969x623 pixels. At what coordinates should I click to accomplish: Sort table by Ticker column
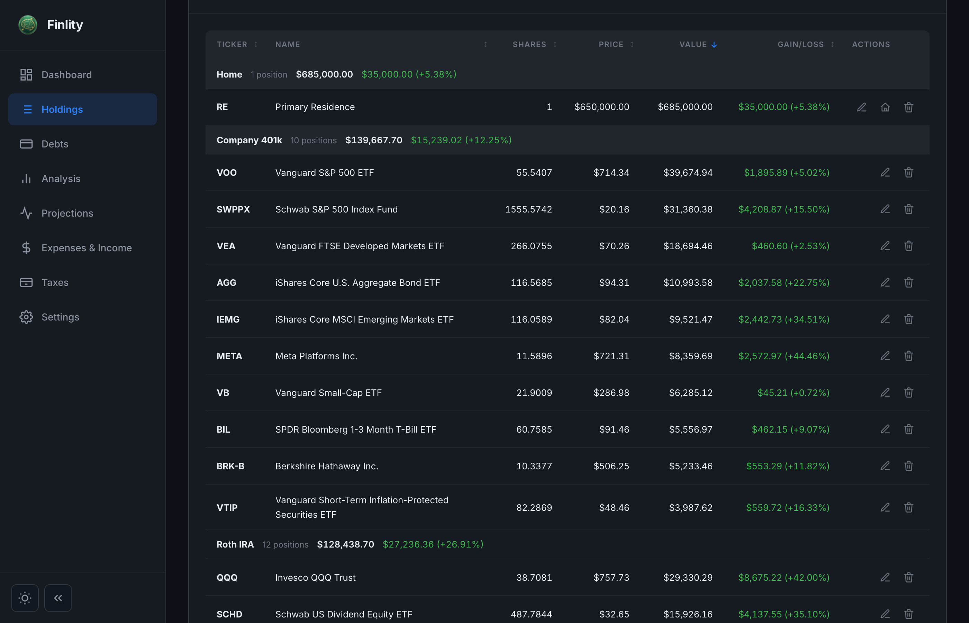(x=237, y=45)
